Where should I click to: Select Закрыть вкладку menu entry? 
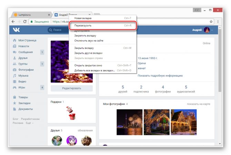tap(103, 48)
